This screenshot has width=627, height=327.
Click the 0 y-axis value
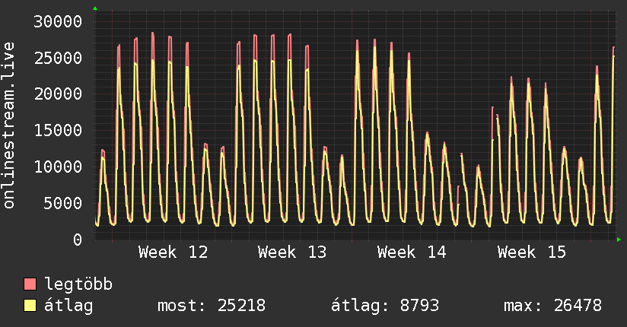coord(78,240)
